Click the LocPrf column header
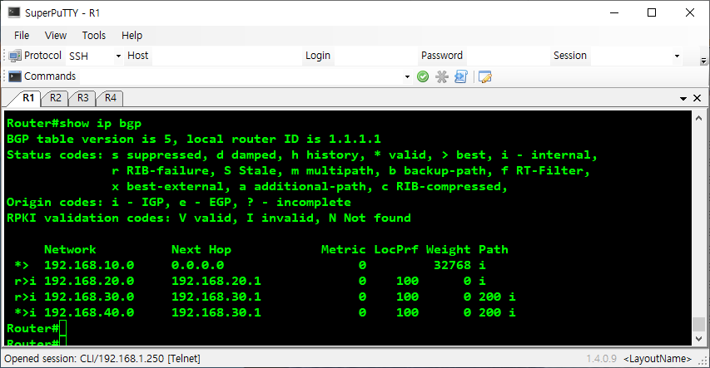Image resolution: width=710 pixels, height=368 pixels. 396,249
